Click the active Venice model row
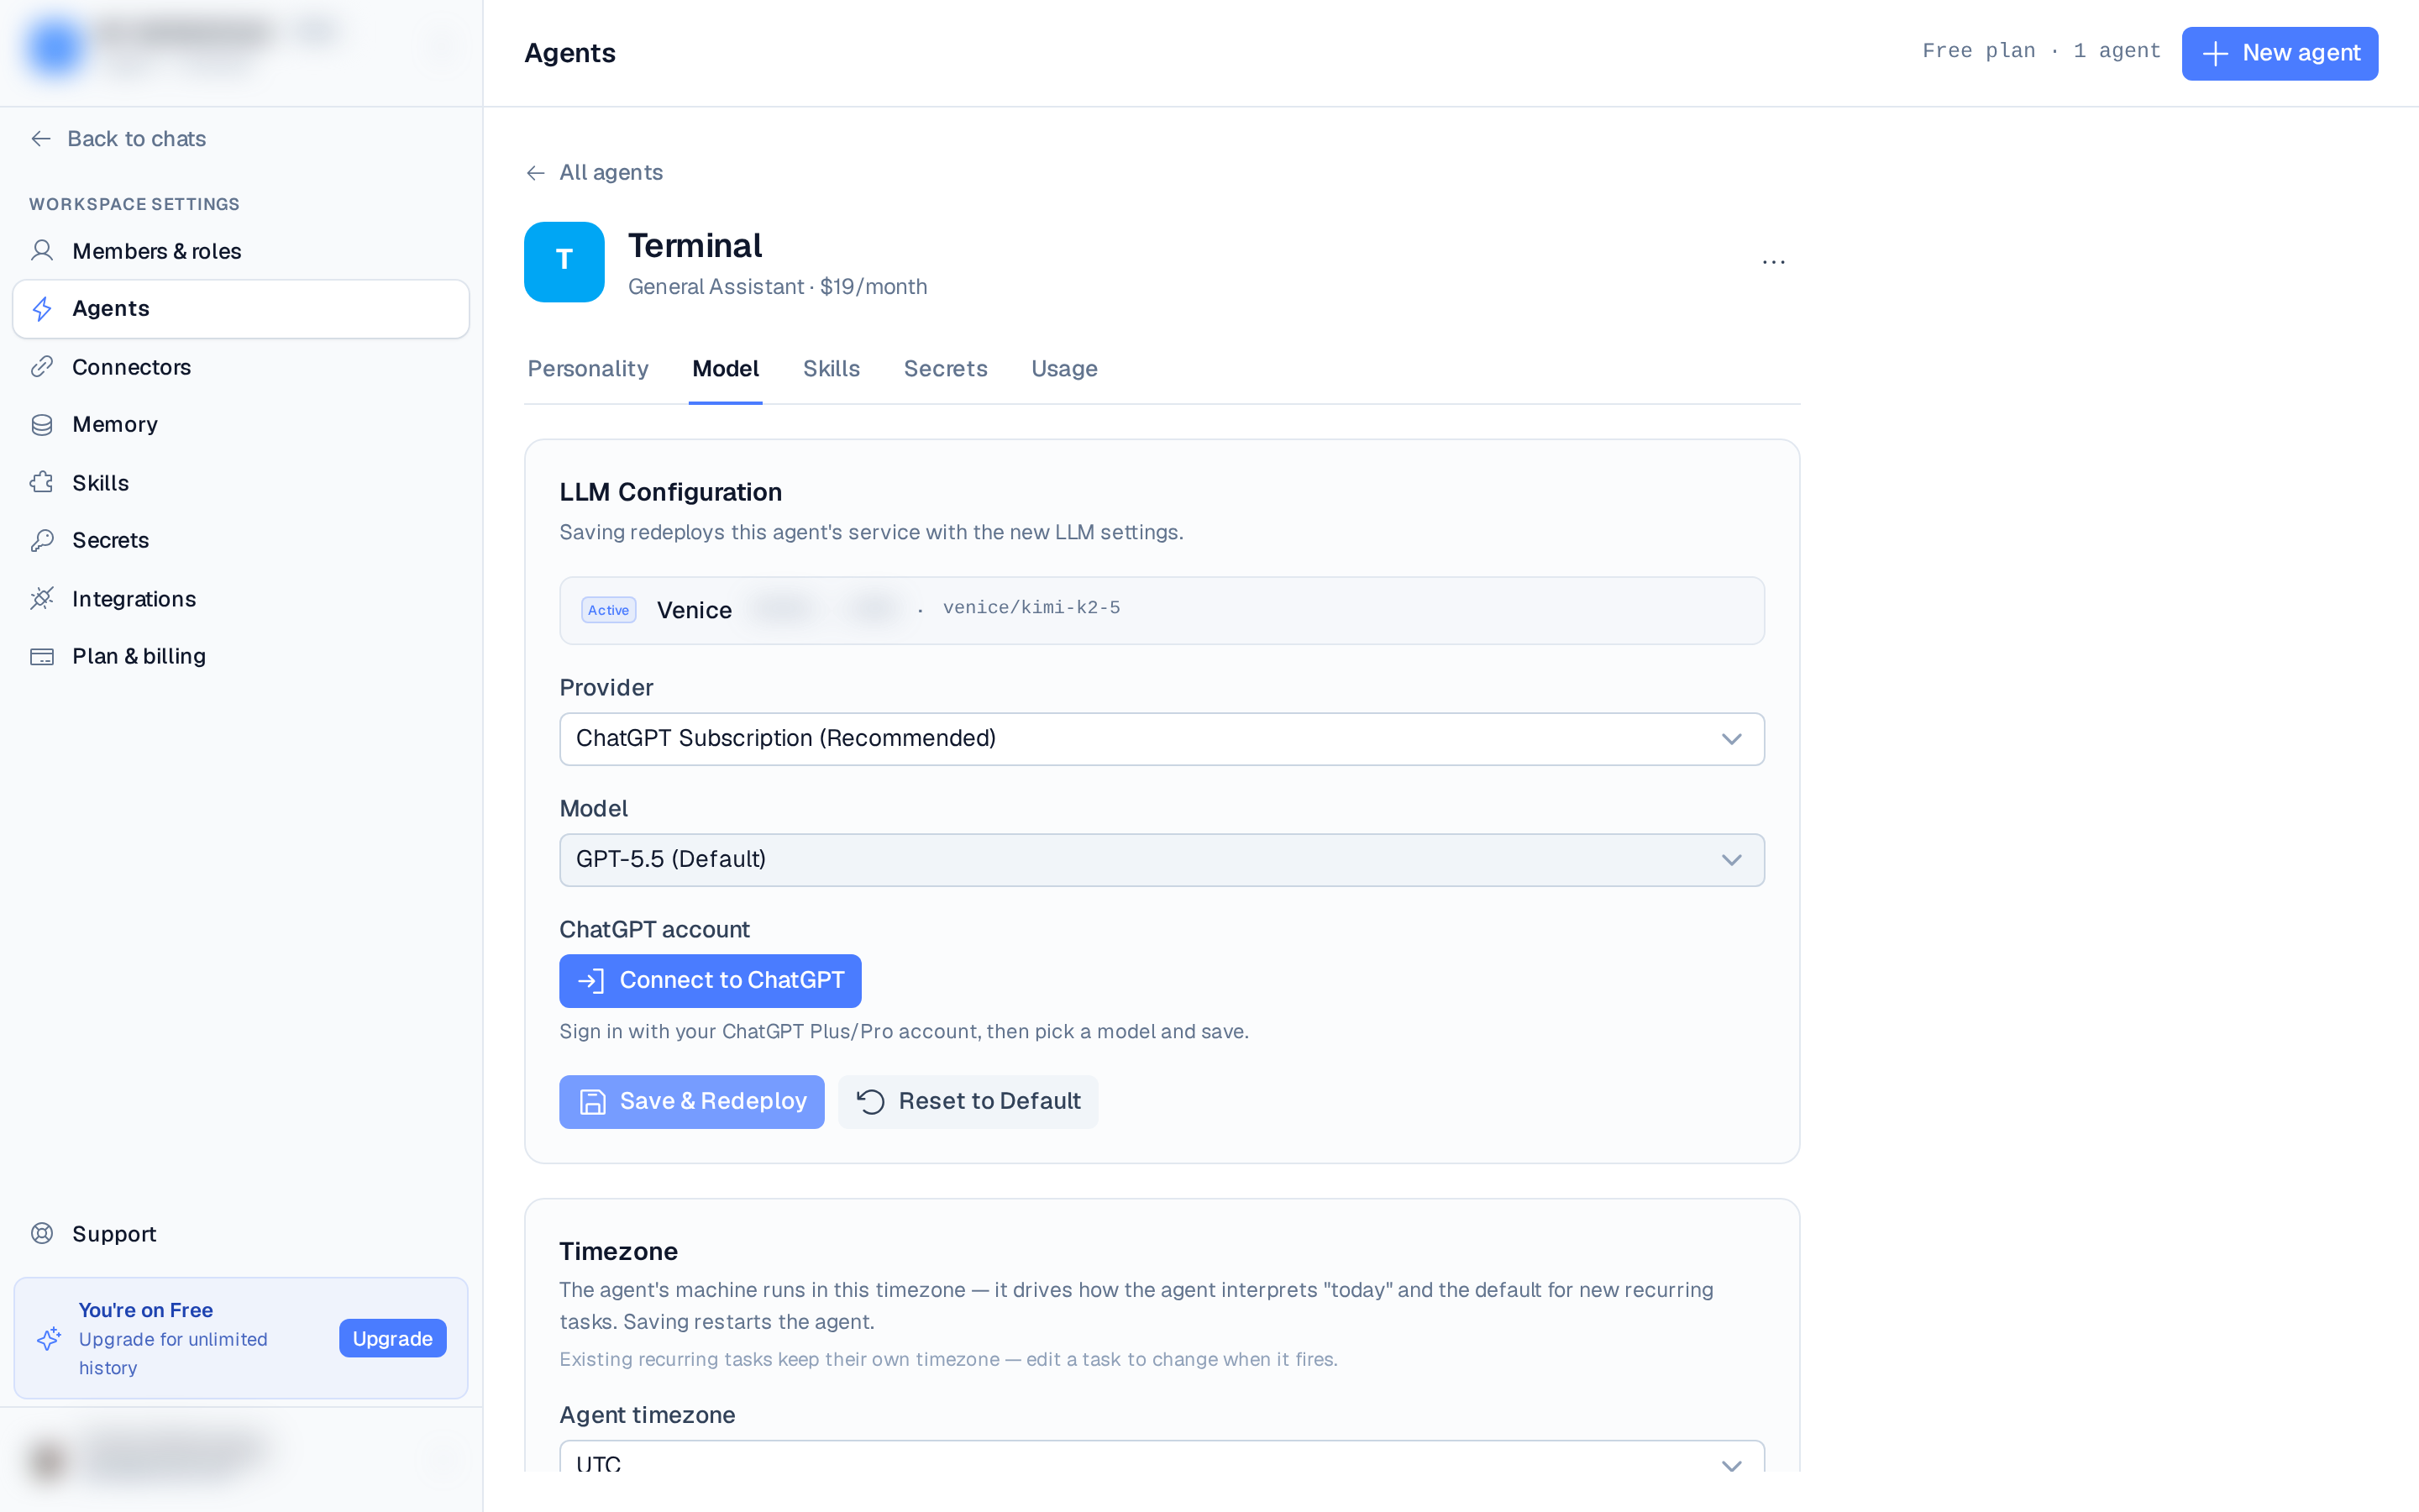 click(1162, 610)
